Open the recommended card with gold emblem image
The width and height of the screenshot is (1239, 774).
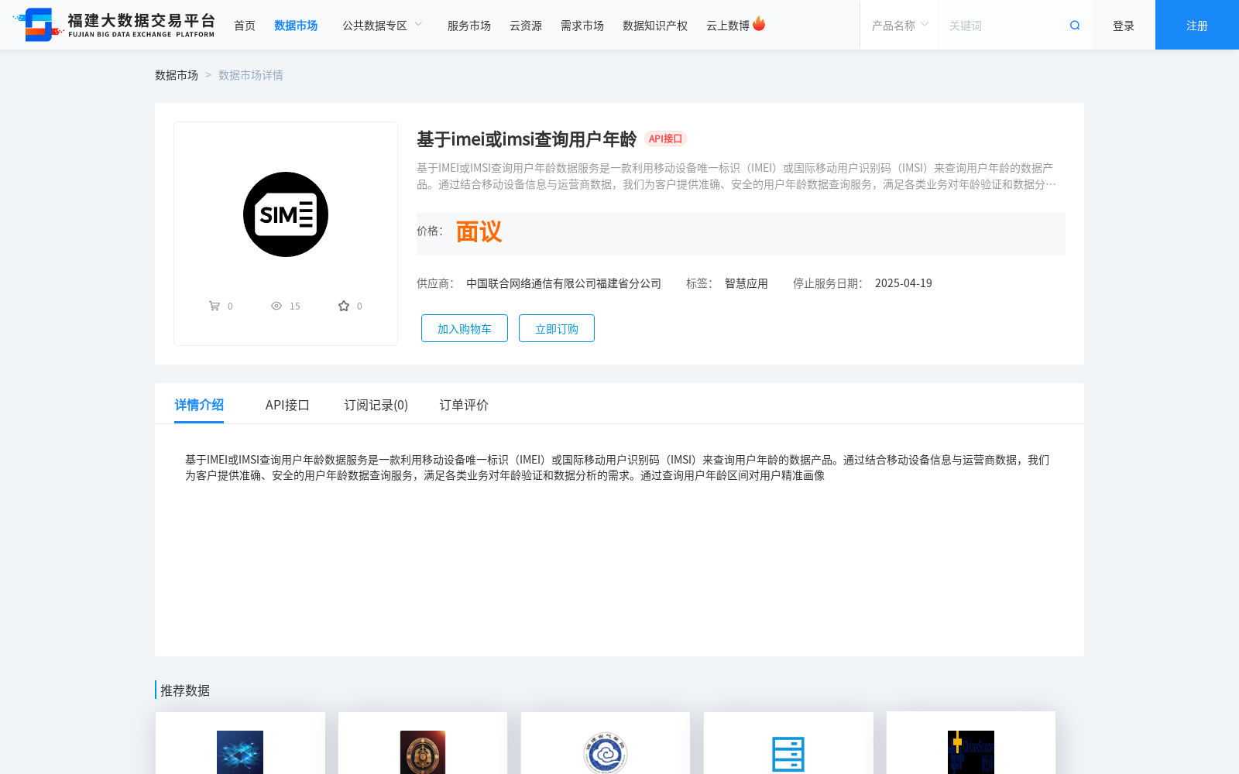[x=423, y=743]
